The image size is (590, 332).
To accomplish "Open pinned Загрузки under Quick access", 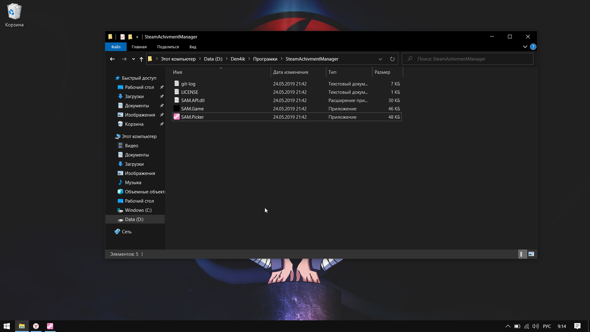I will coord(134,96).
